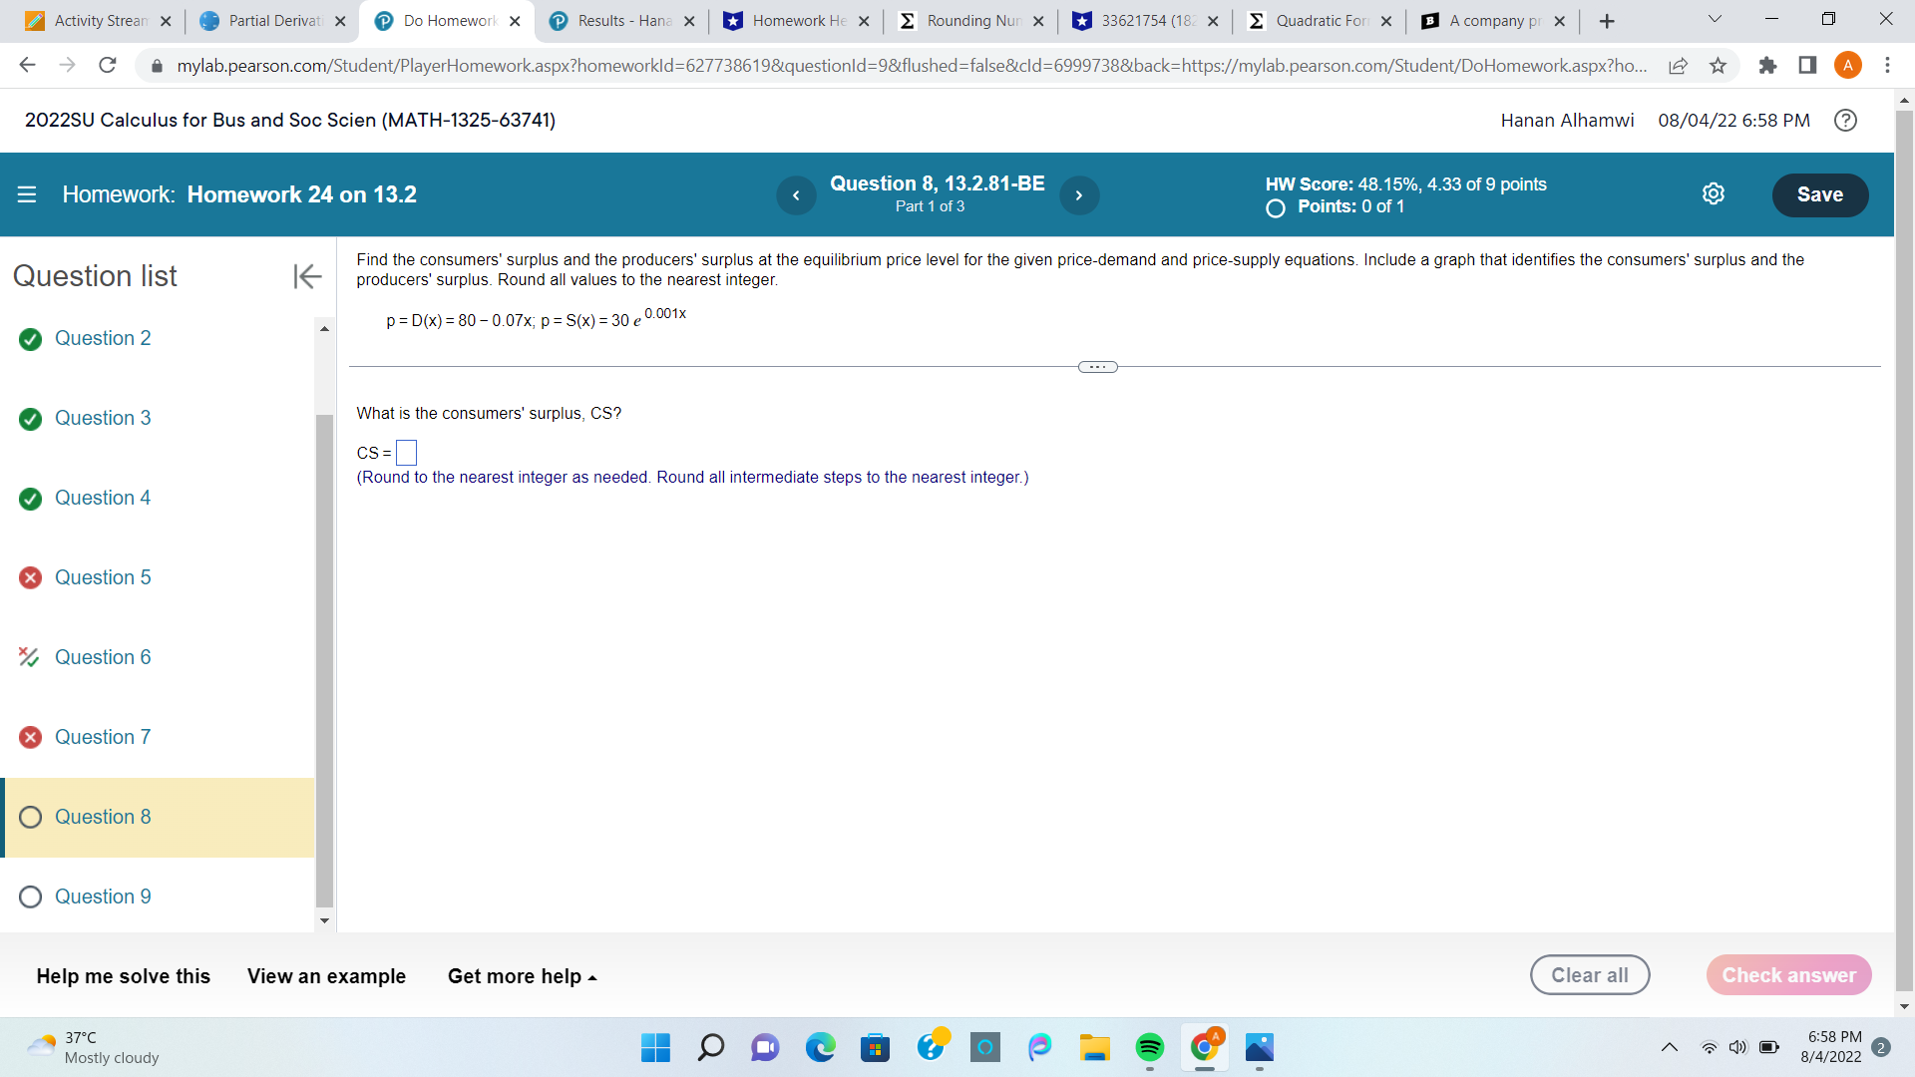Click the partial credit icon beside Question 6
This screenshot has height=1077, width=1915.
point(29,657)
